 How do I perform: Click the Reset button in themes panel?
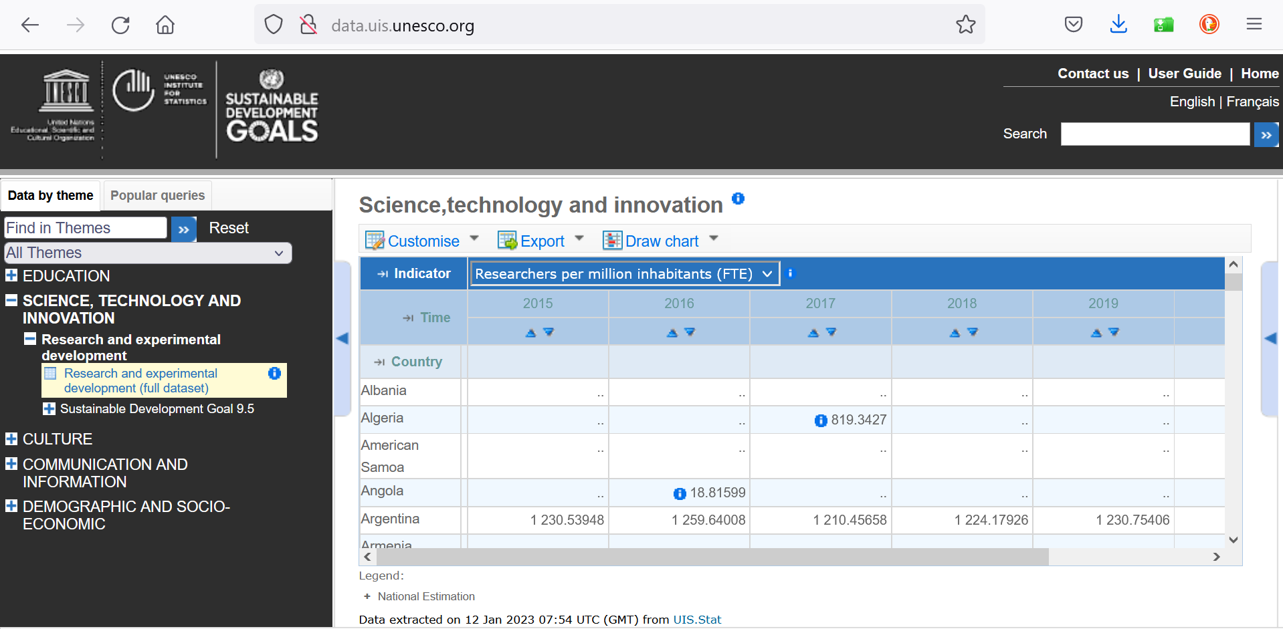coord(228,228)
